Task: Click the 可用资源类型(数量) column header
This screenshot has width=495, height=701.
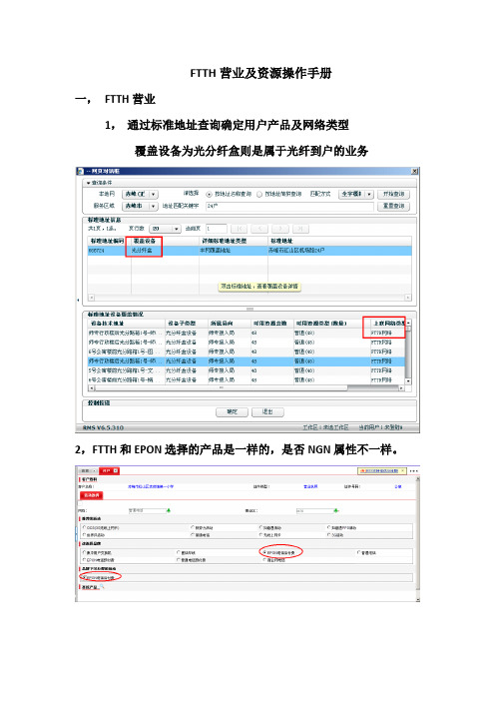Action: (331, 324)
